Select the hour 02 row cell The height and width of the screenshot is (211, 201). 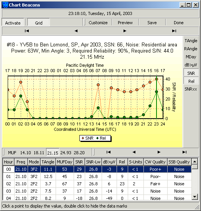pyautogui.click(x=8, y=184)
